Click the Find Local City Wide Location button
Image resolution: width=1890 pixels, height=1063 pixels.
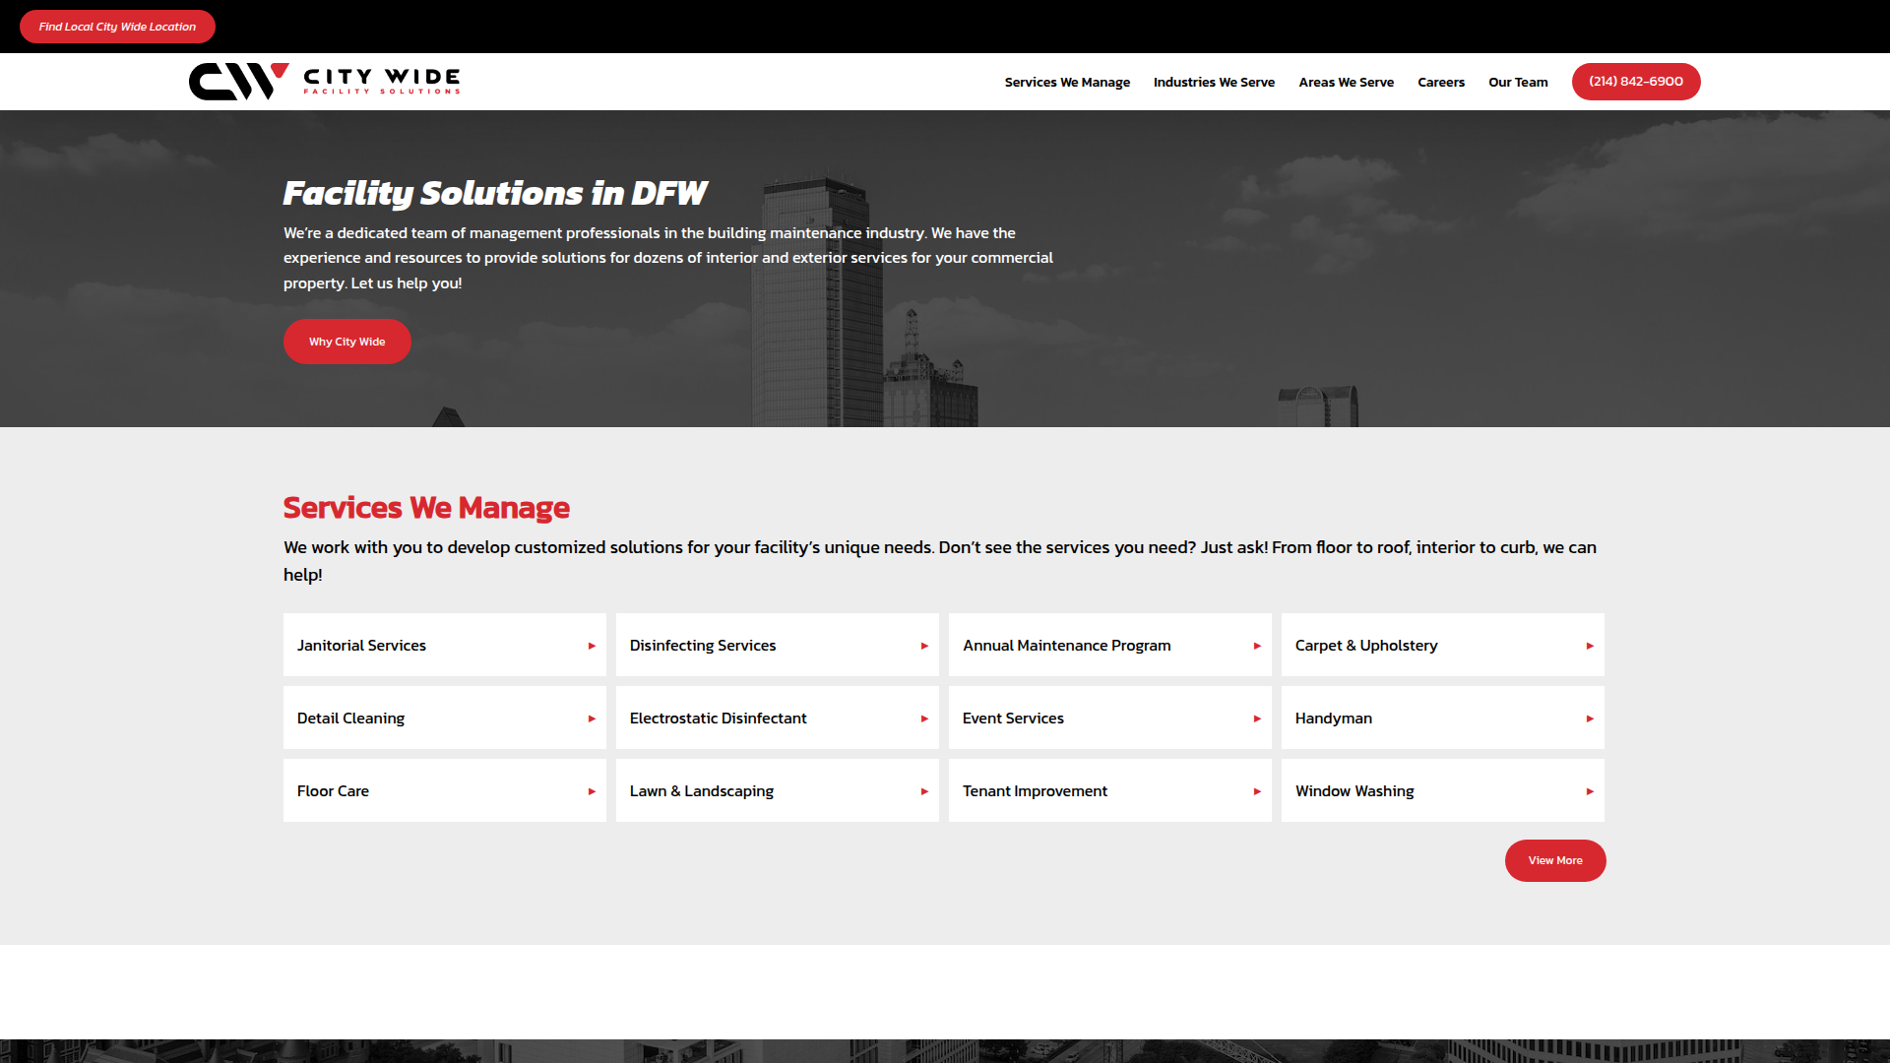tap(117, 27)
